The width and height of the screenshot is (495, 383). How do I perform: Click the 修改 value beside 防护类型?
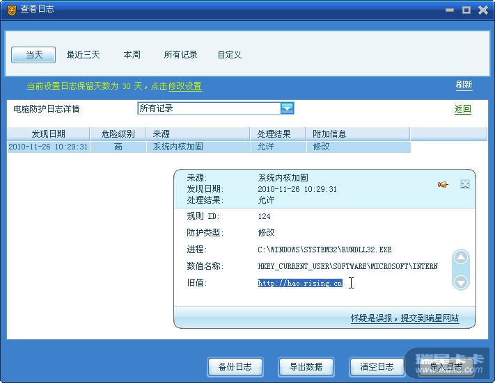pos(266,233)
